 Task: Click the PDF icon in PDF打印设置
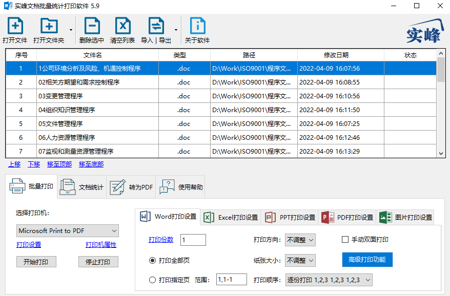tap(328, 218)
